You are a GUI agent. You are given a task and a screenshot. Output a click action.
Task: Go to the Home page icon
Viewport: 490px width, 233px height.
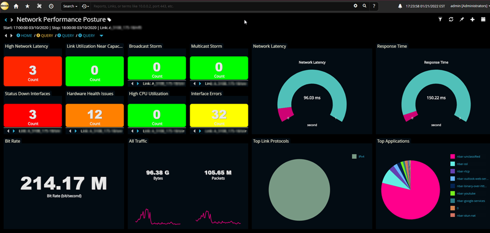(x=16, y=6)
